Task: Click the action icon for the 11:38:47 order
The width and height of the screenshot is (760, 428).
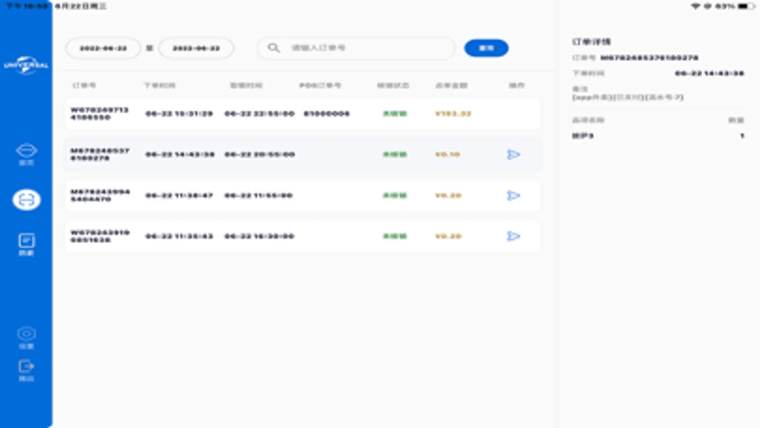Action: click(x=513, y=195)
